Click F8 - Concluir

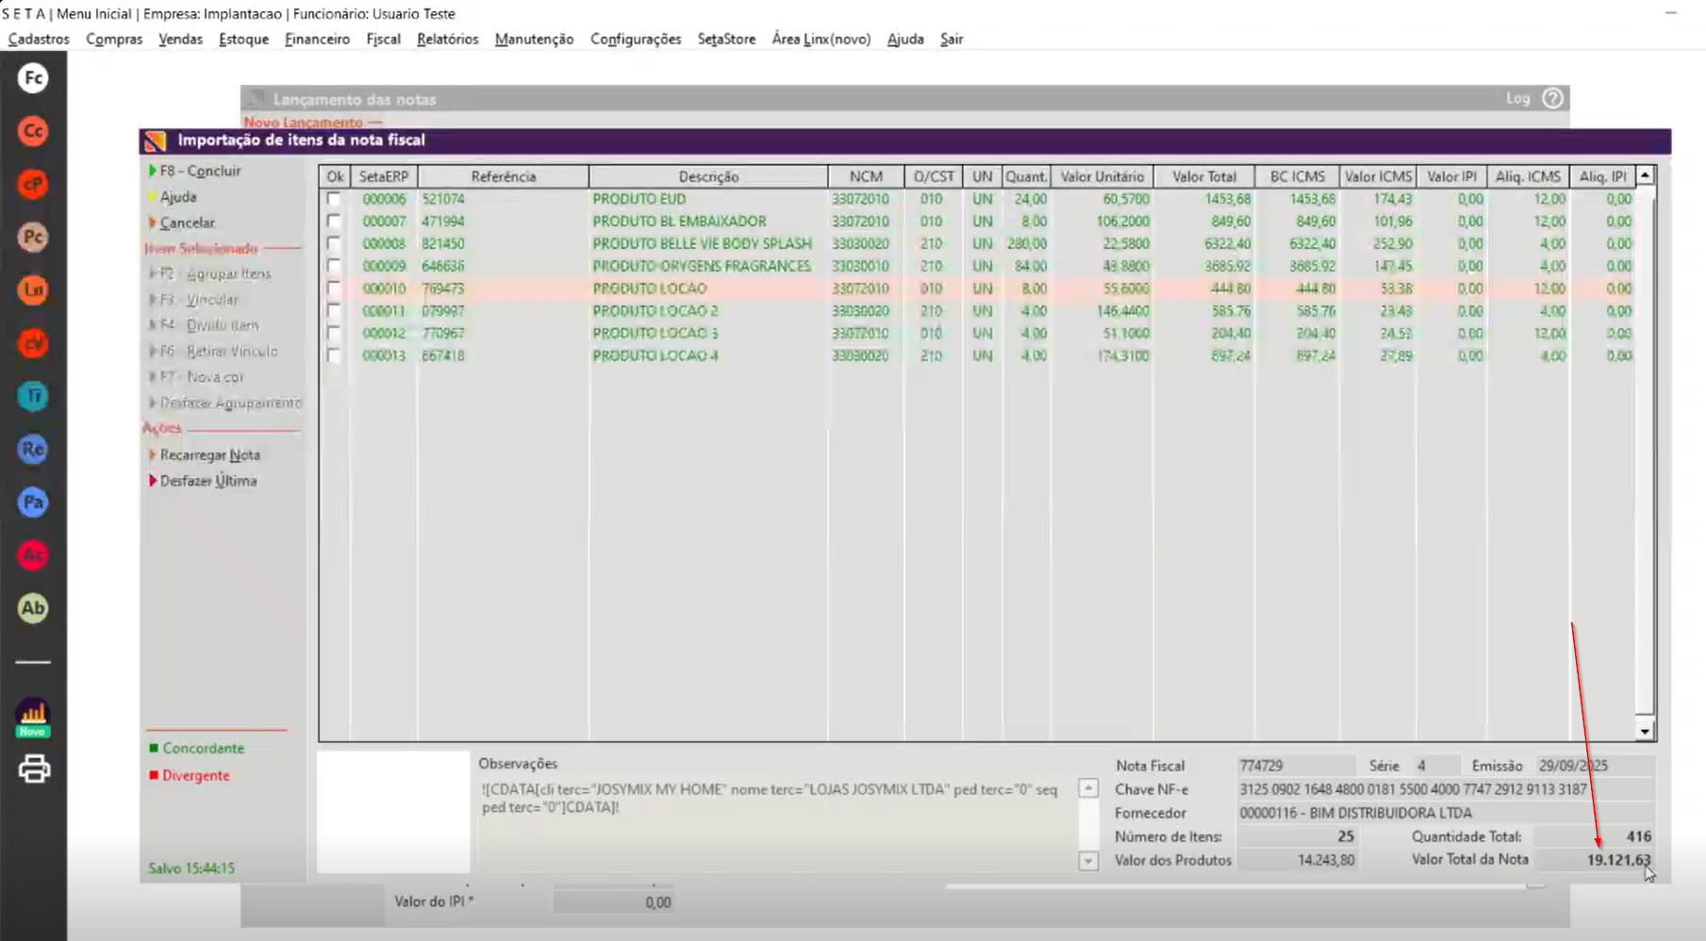click(x=194, y=171)
